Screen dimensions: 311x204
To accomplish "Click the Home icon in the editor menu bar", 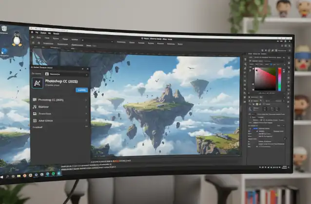I will click(x=32, y=32).
